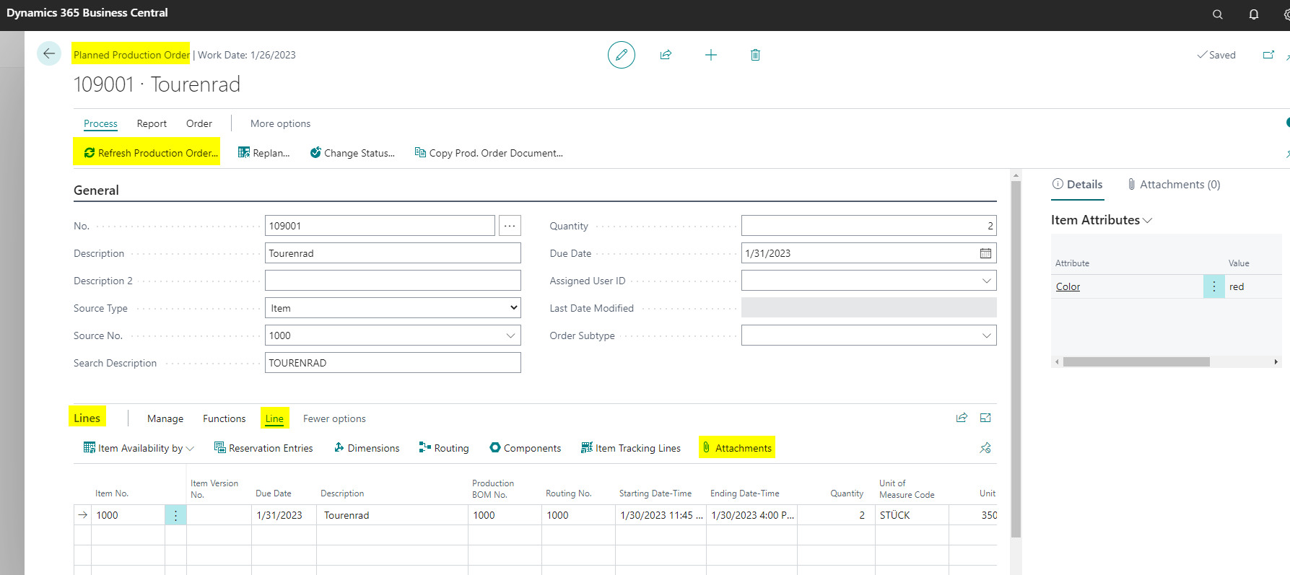1290x575 pixels.
Task: Click the vertical scrollbar of the page
Action: [x=1016, y=359]
